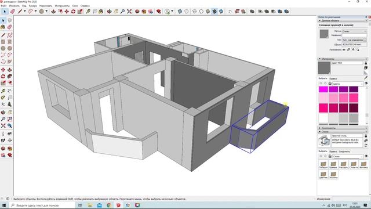
Task: Open the Arc tool dropdown arrow
Action: [x=35, y=12]
